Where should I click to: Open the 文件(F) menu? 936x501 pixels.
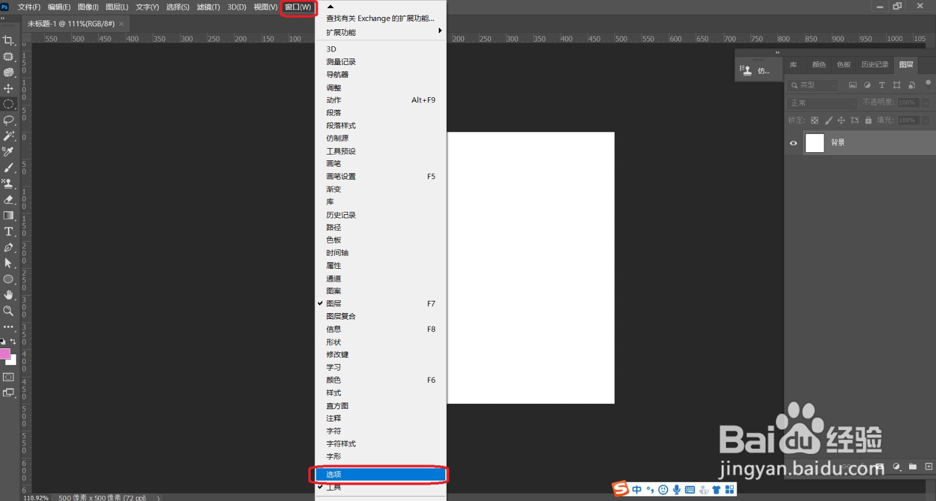tap(29, 7)
